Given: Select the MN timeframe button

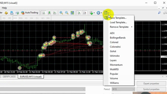Looking at the screenshot, I should point(48,18).
